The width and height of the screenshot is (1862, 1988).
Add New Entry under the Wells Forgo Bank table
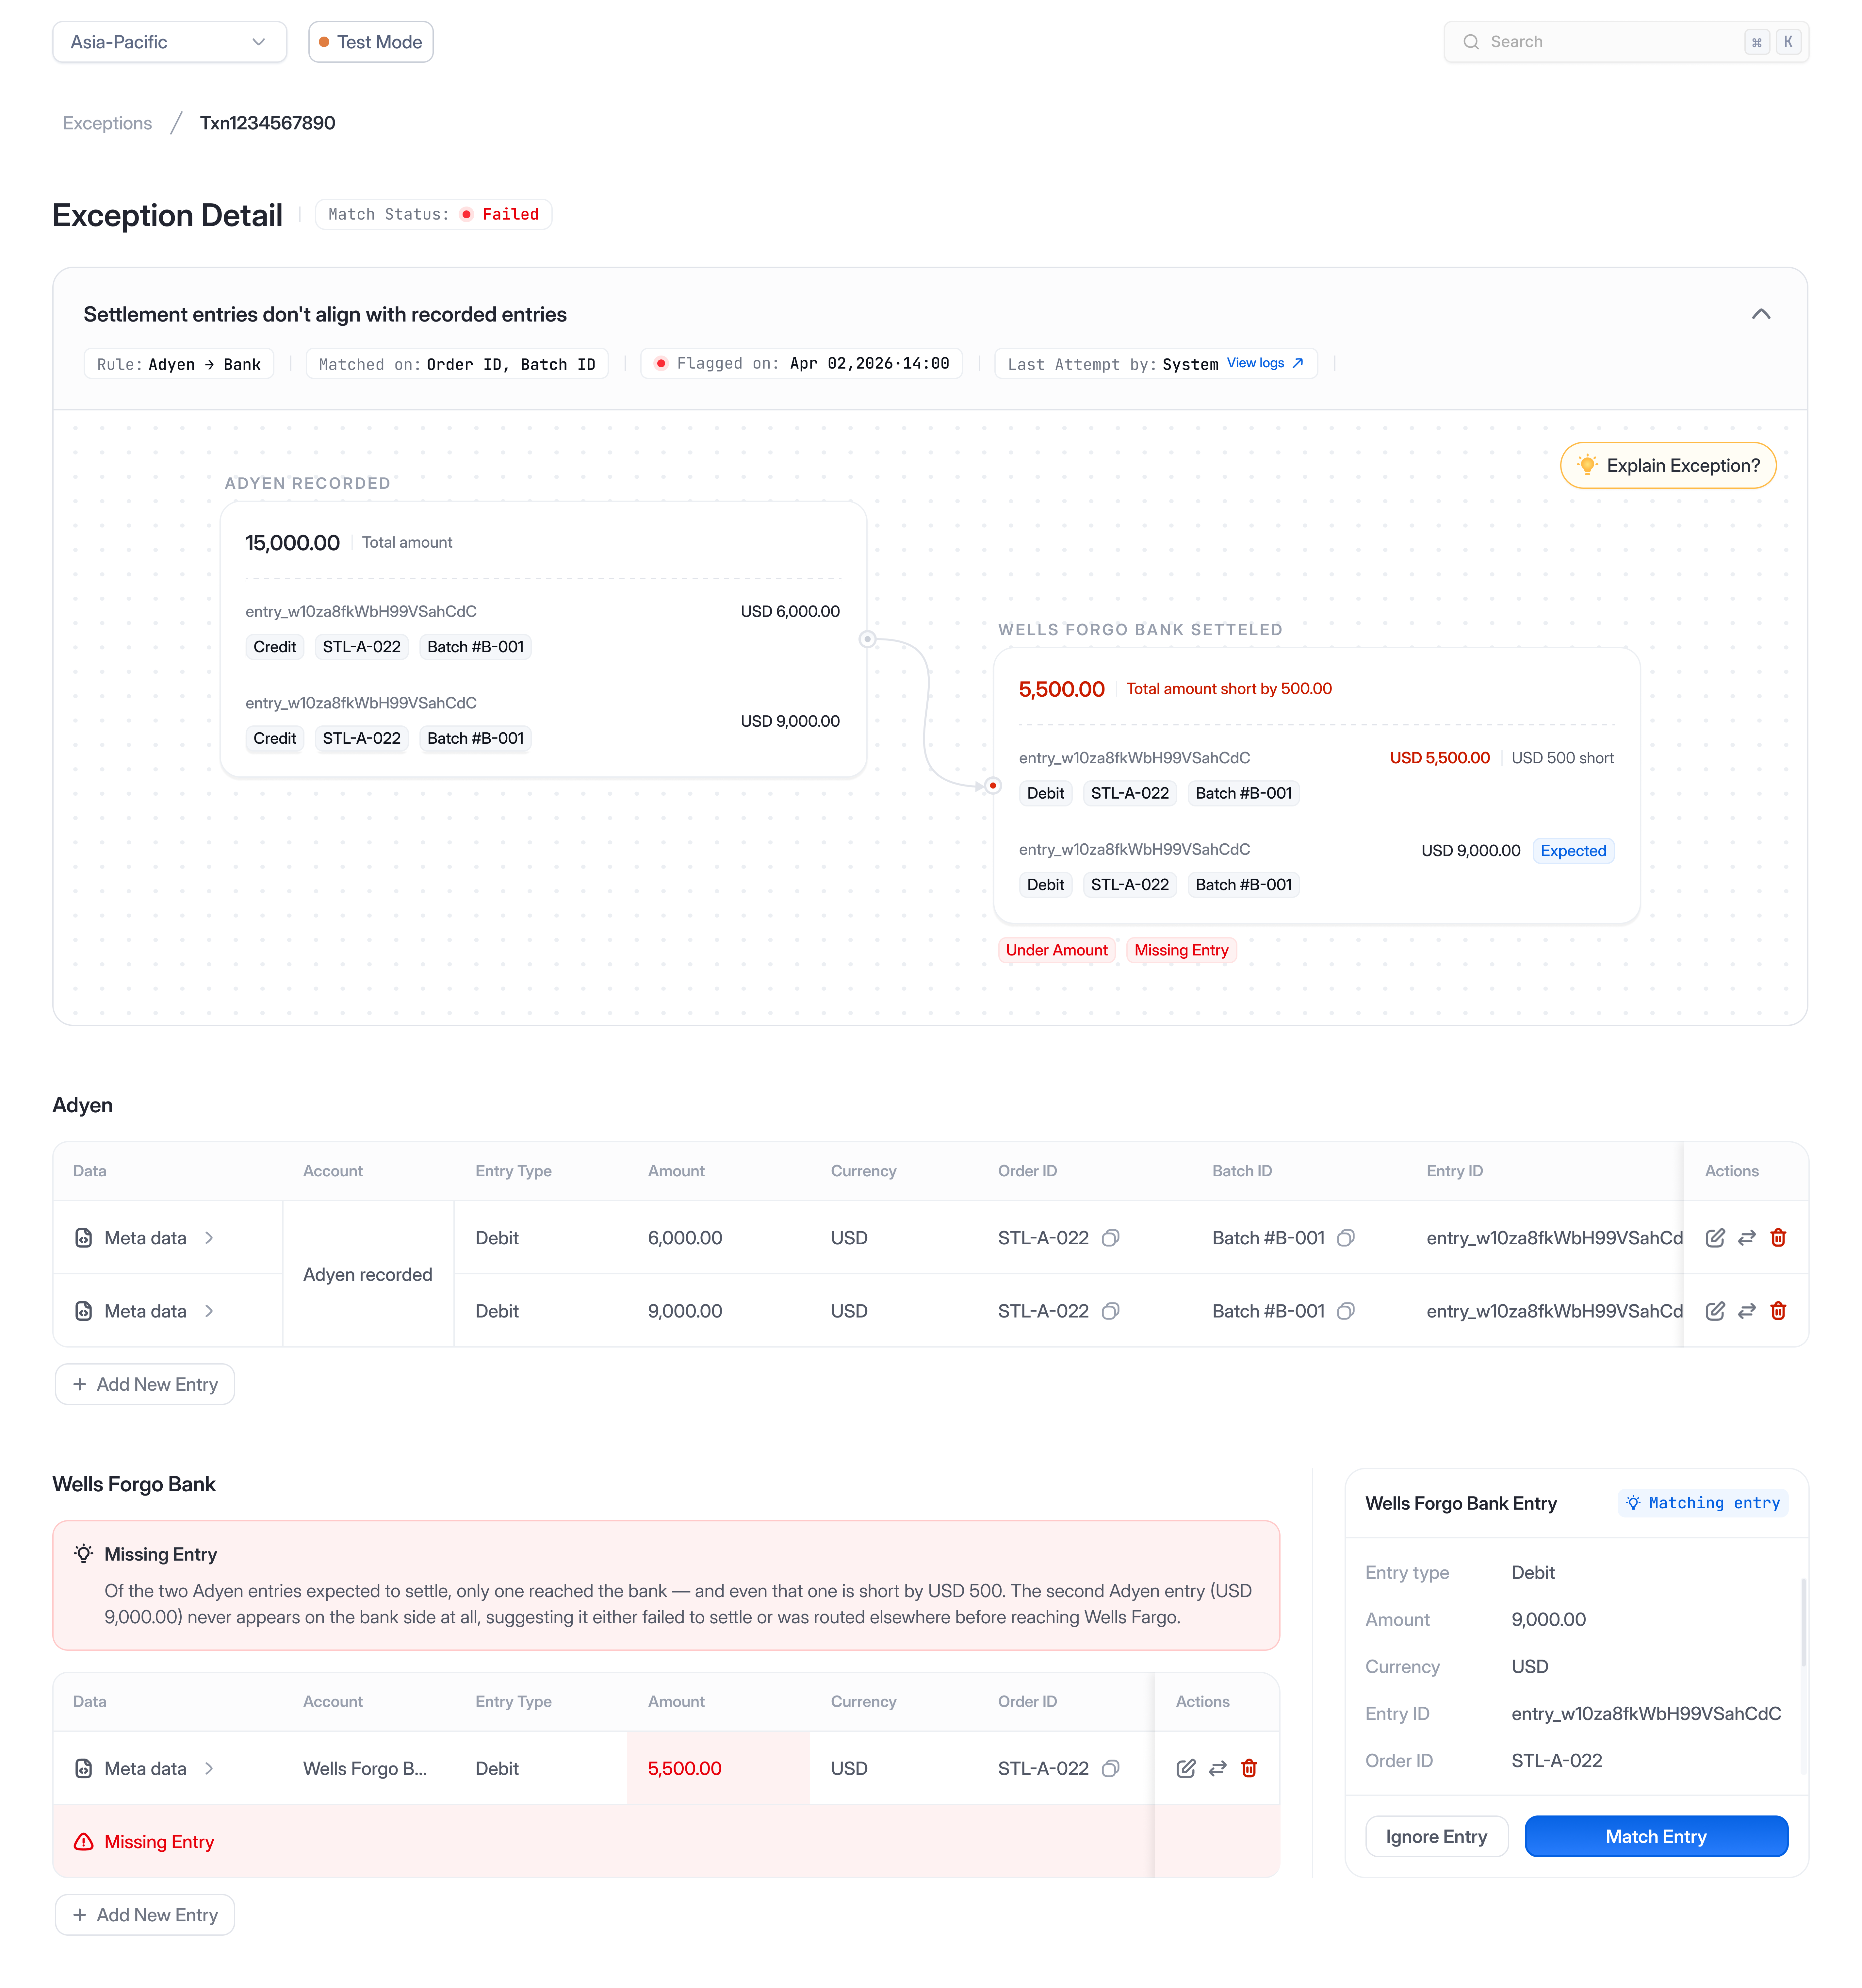(145, 1915)
